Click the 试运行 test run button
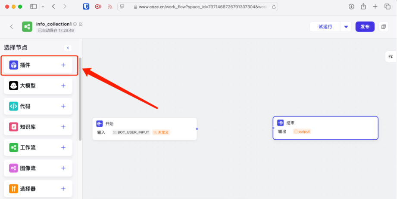The width and height of the screenshot is (397, 199). [325, 27]
